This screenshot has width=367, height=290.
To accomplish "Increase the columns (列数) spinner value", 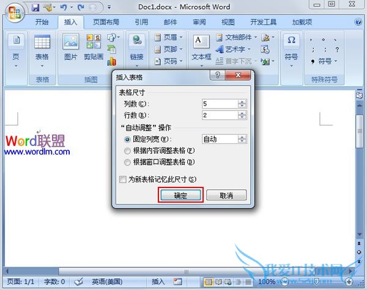I will [242, 101].
